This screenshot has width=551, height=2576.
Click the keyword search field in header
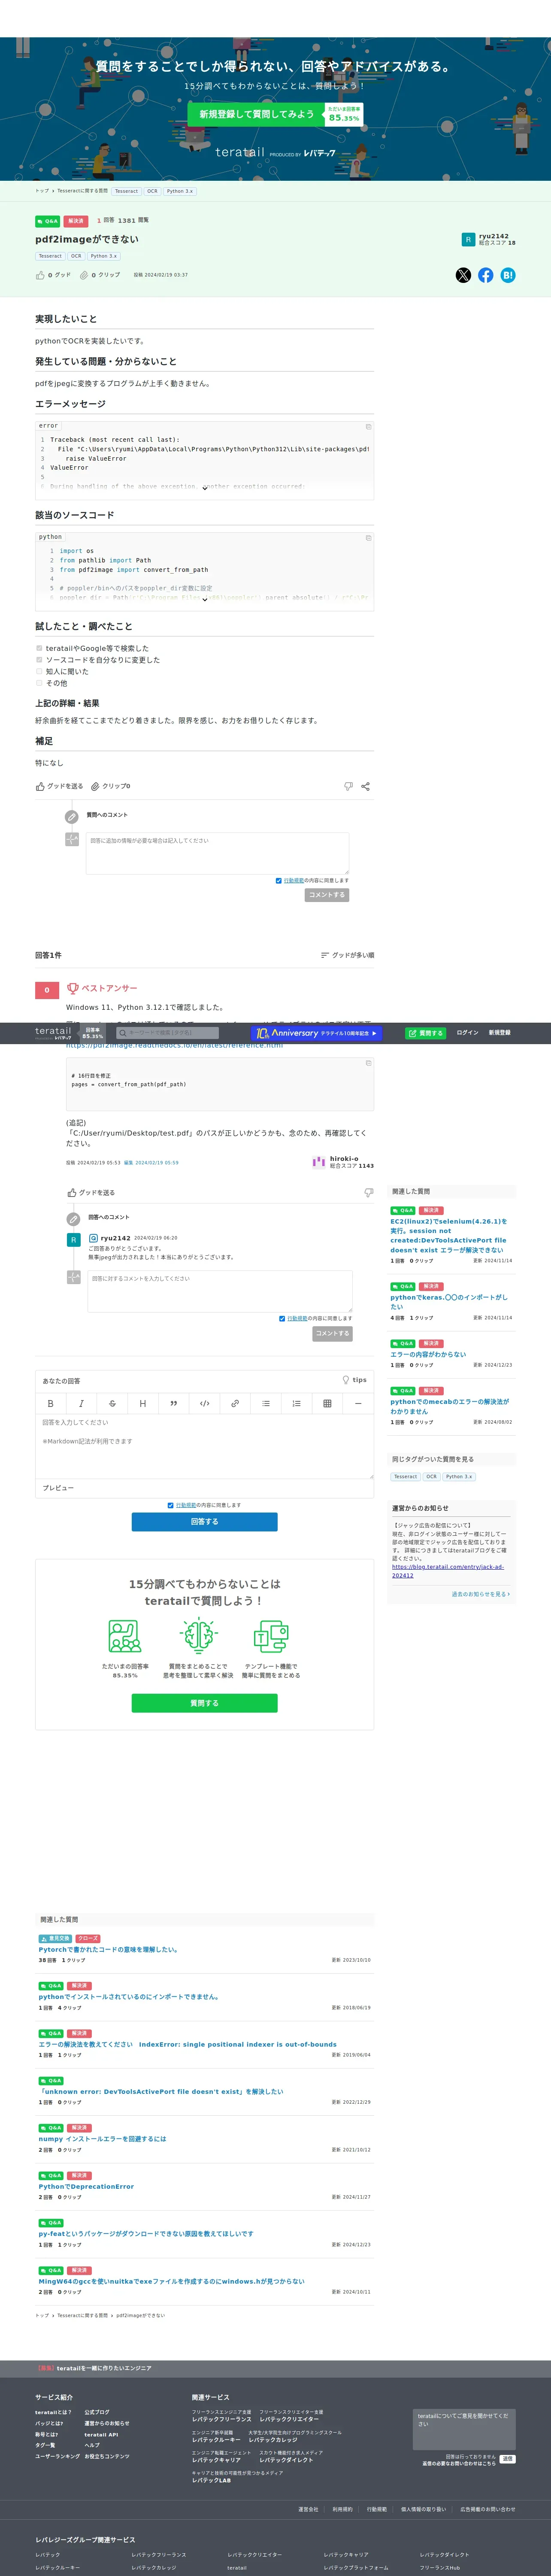[x=167, y=1033]
